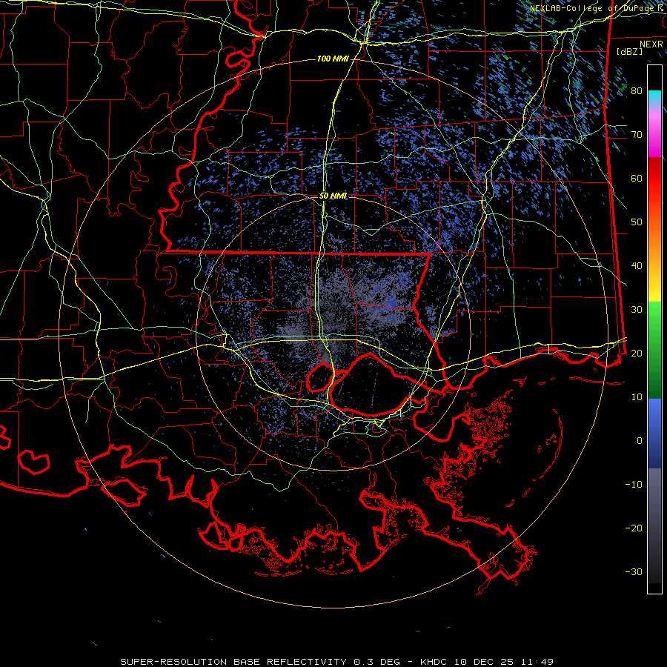Click the -30 value on the color scale
Image resolution: width=667 pixels, height=667 pixels.
tap(634, 571)
